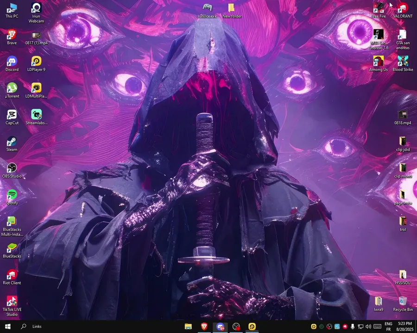Select the TikTok LIVE Studio icon
417x333 pixels.
pyautogui.click(x=12, y=306)
